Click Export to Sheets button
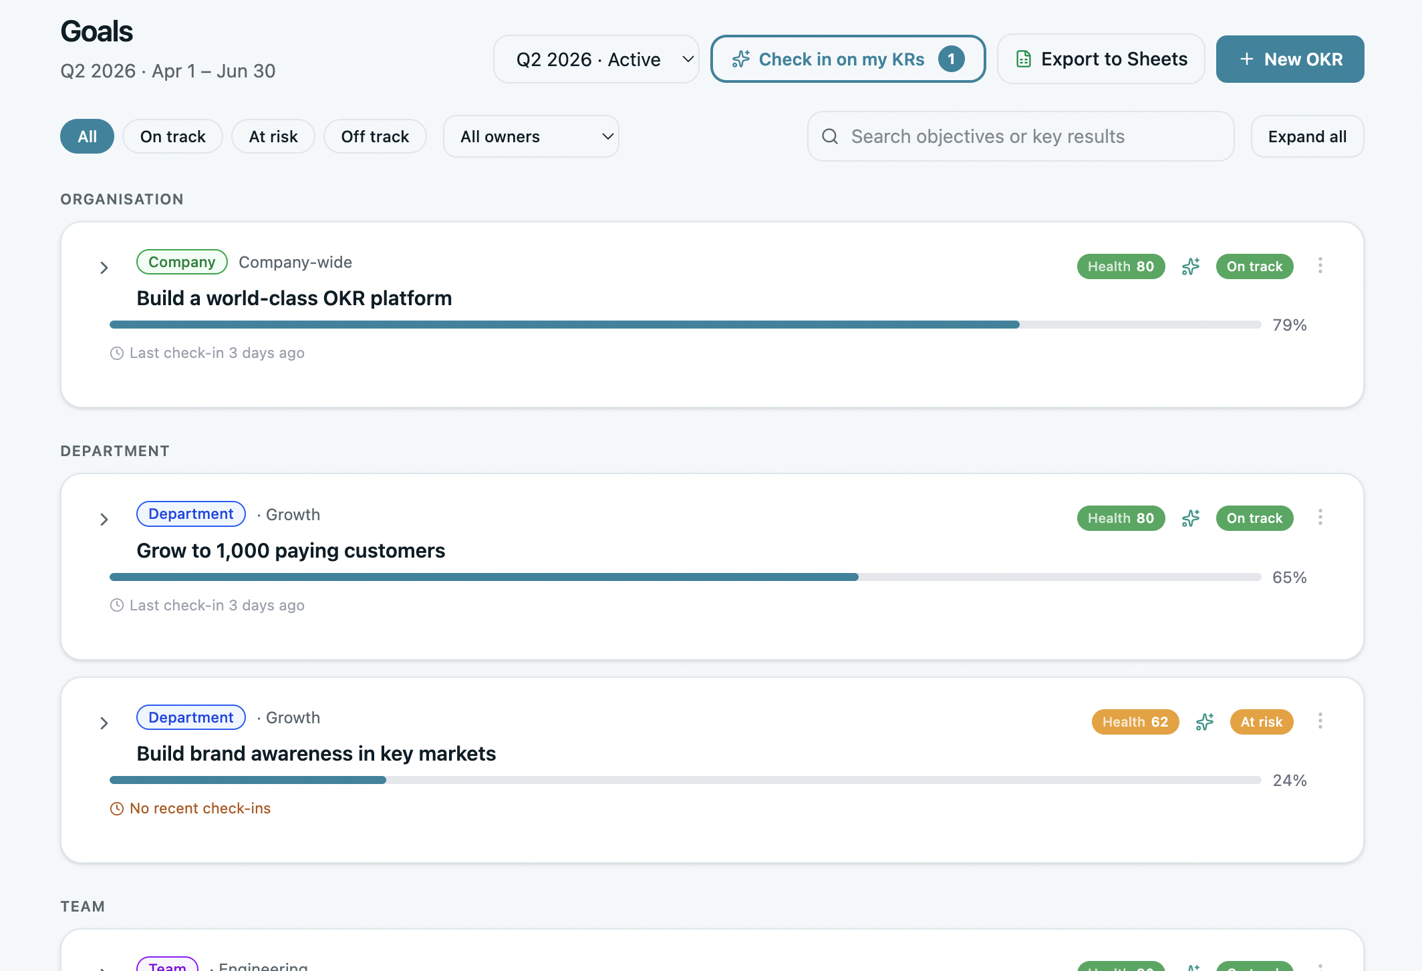This screenshot has height=971, width=1422. click(x=1101, y=59)
